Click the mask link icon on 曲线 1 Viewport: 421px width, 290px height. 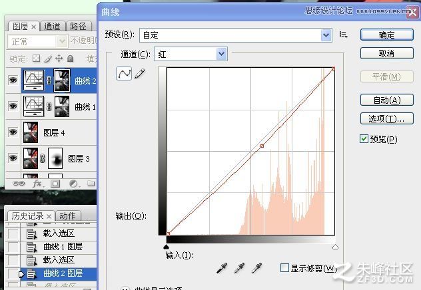(x=49, y=106)
